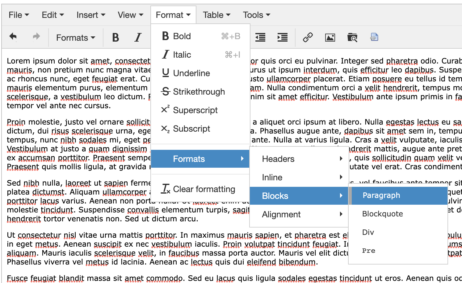Apply Strikethrough from the Format menu
The image size is (462, 283).
[x=199, y=92]
